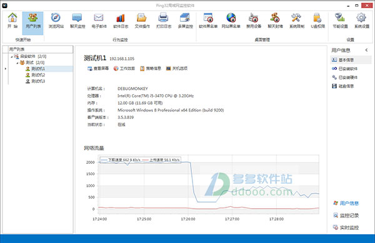Screen dimensions: 375x243
Task: Select the 电子邮件 envelope icon
Action: coord(99,18)
